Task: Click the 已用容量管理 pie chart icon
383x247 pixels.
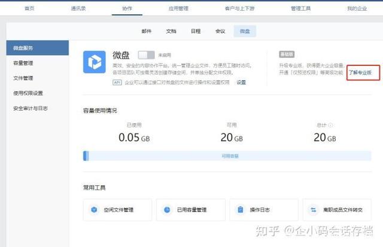Action: 168,210
